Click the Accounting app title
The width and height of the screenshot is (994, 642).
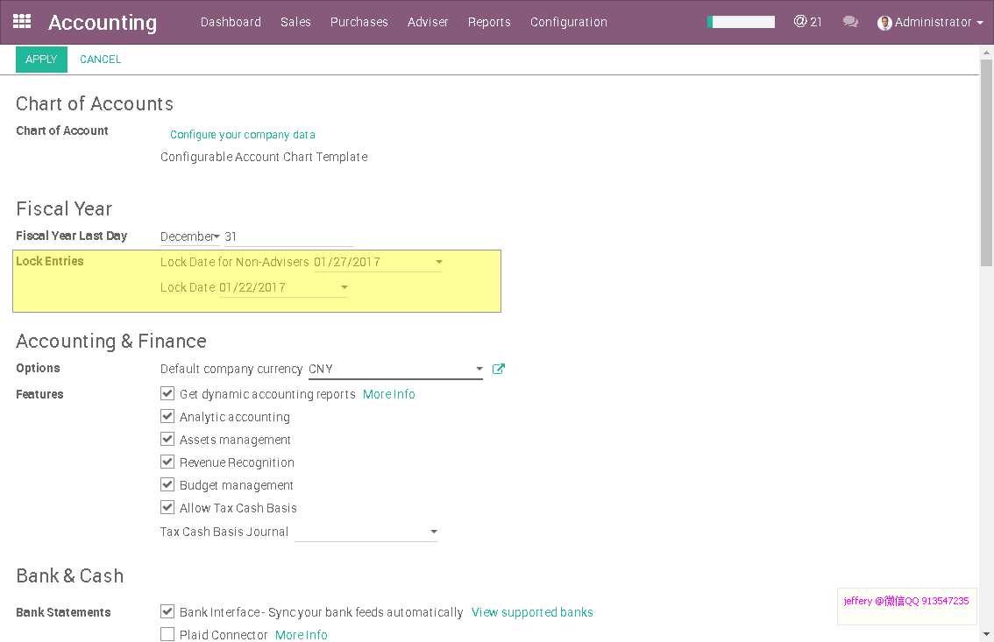(103, 22)
